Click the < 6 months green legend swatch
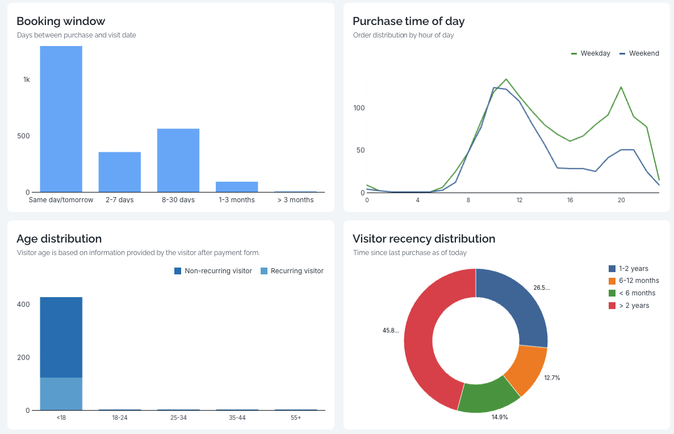Viewport: 674px width, 434px height. [612, 293]
